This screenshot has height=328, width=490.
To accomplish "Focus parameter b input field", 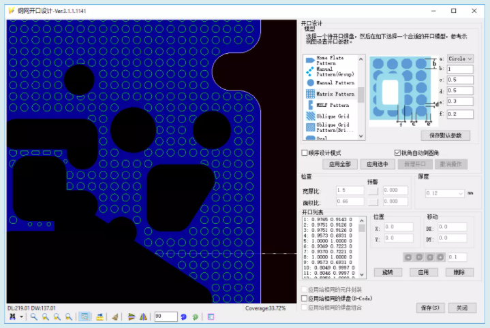I will point(460,69).
